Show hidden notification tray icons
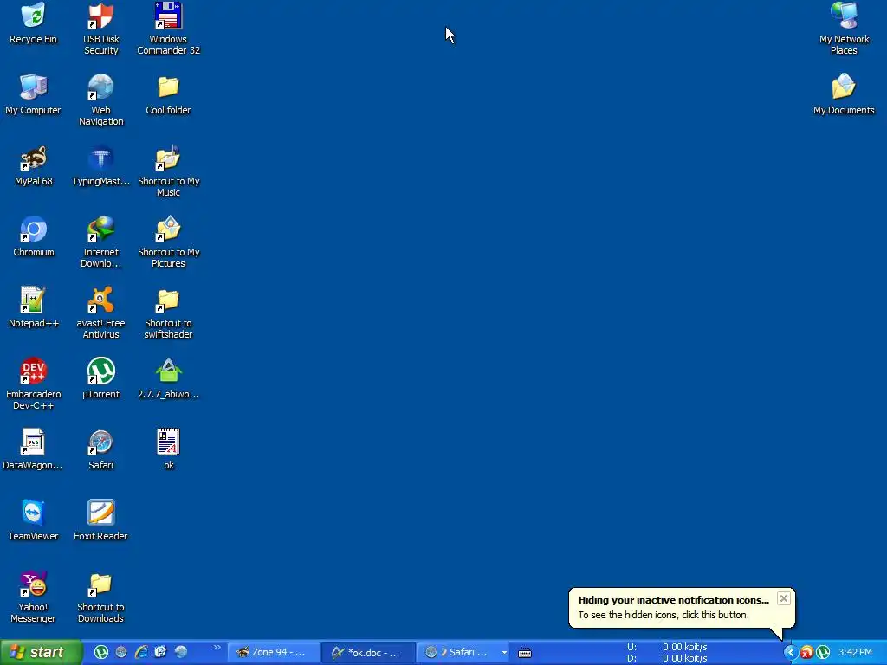887x665 pixels. click(790, 653)
